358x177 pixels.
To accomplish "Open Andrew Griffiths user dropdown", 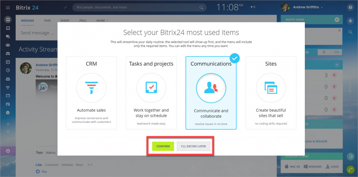I will 308,7.
